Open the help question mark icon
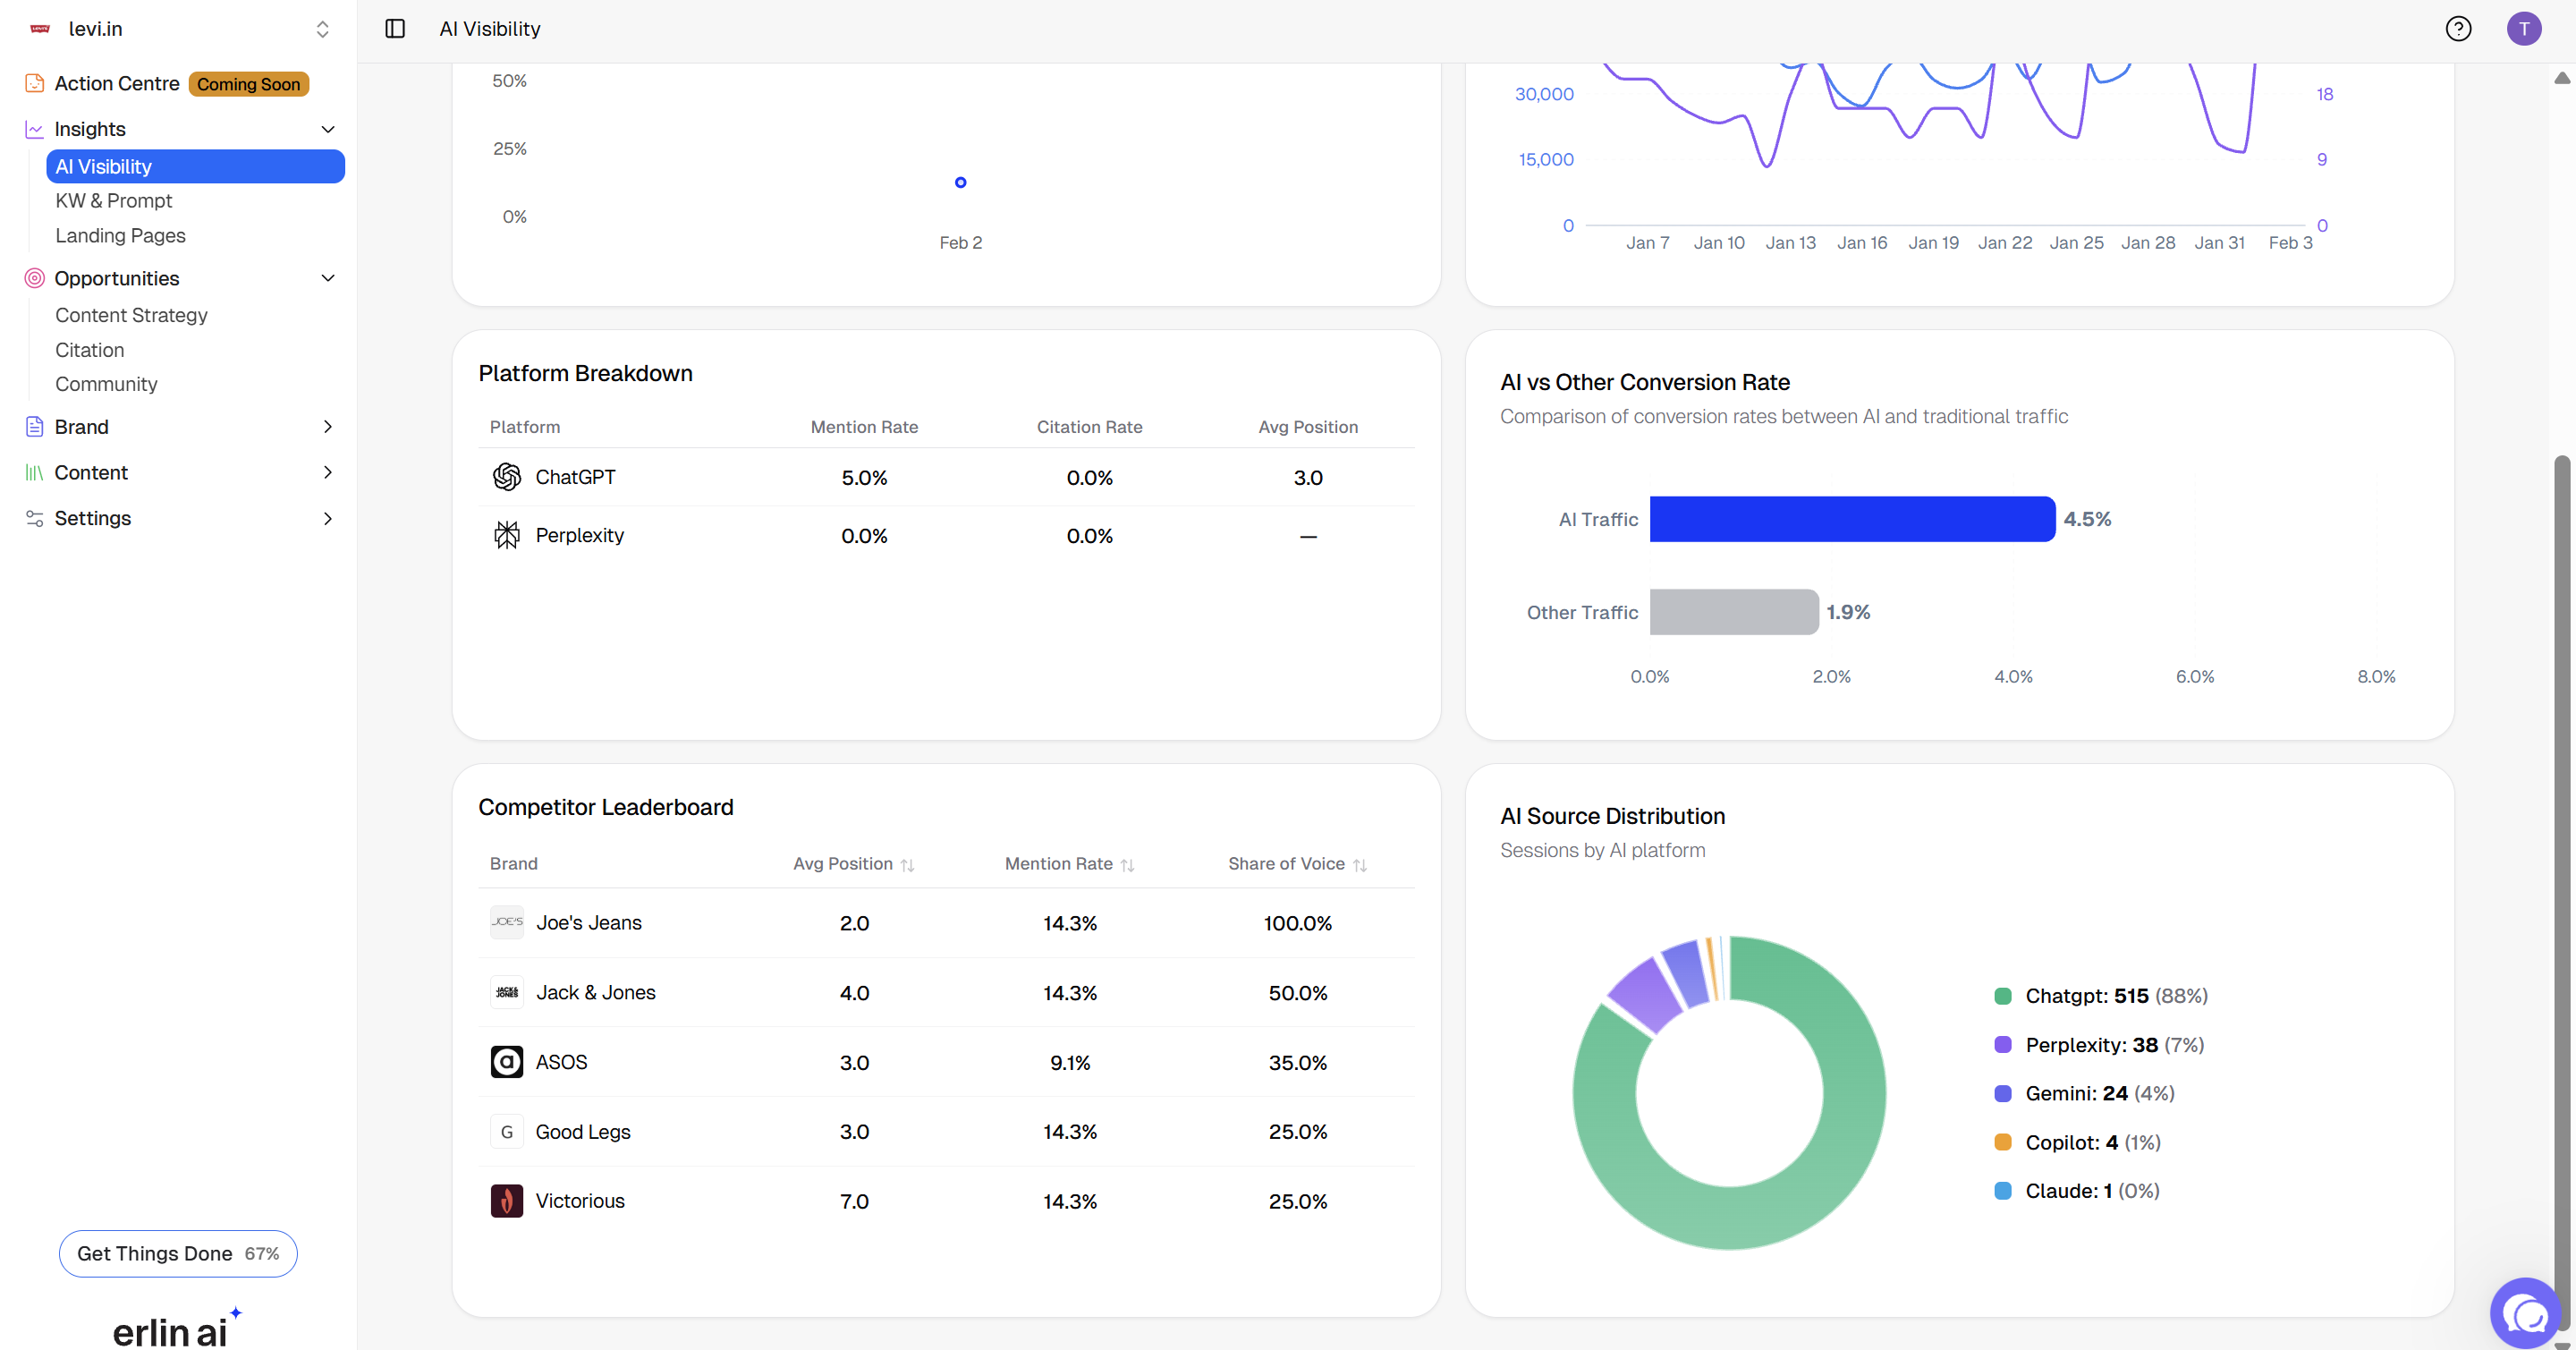Screen dimensions: 2576x1350 [2458, 29]
